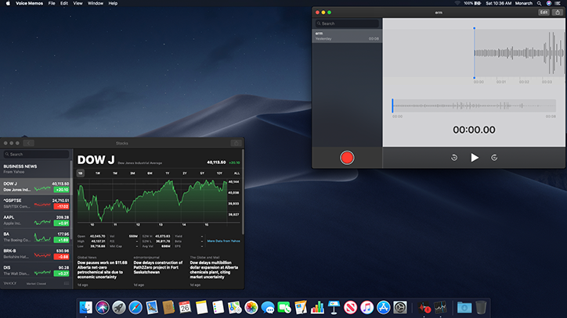Switch the chart to the 5Y range
The height and width of the screenshot is (318, 567).
point(202,173)
